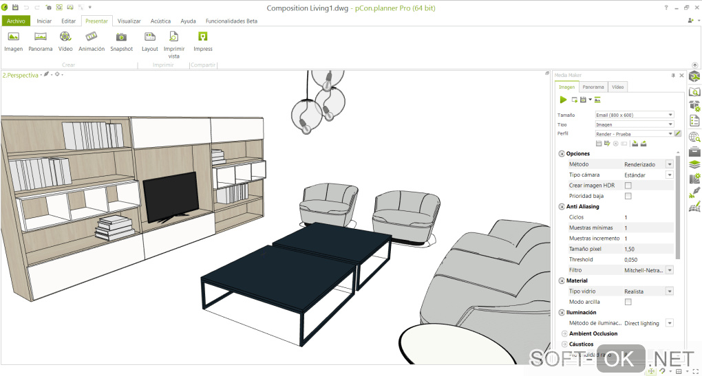Open the Panorama creation tool
This screenshot has width=702, height=376.
coord(41,41)
